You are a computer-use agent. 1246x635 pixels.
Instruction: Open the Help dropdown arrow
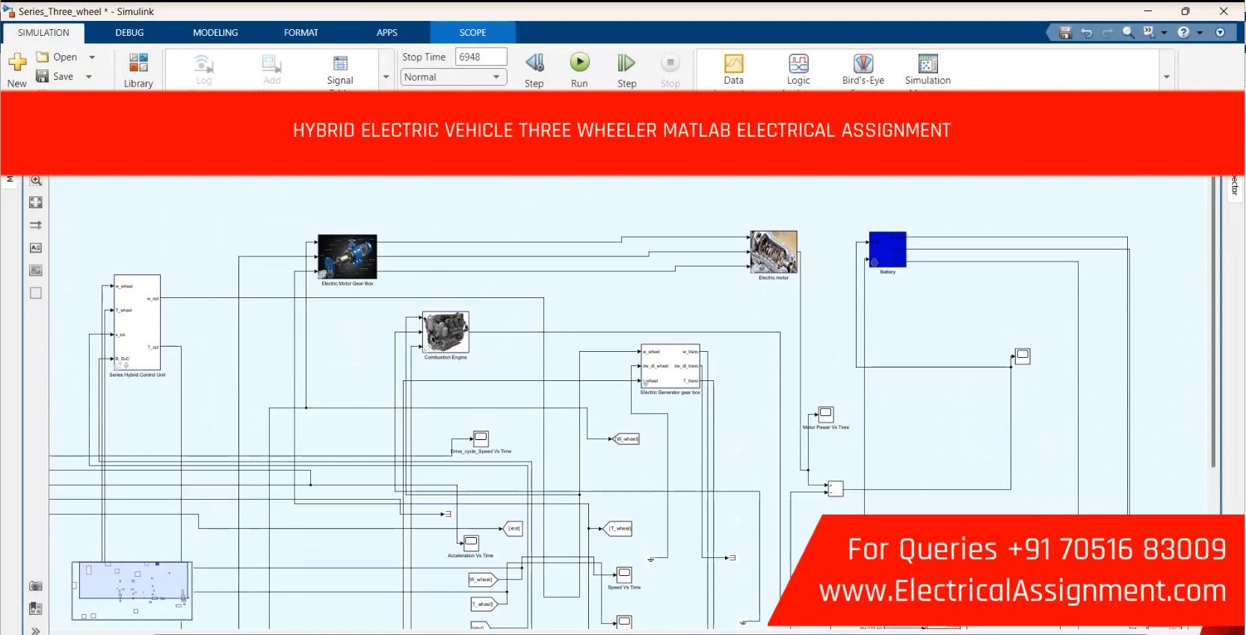point(1200,32)
